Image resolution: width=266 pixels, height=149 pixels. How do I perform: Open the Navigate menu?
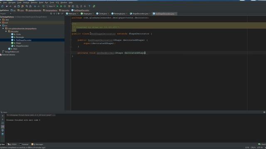(12, 2)
